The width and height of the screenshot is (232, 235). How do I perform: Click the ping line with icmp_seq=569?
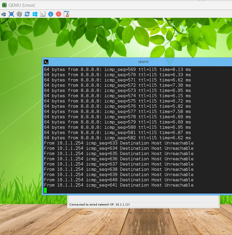[117, 69]
